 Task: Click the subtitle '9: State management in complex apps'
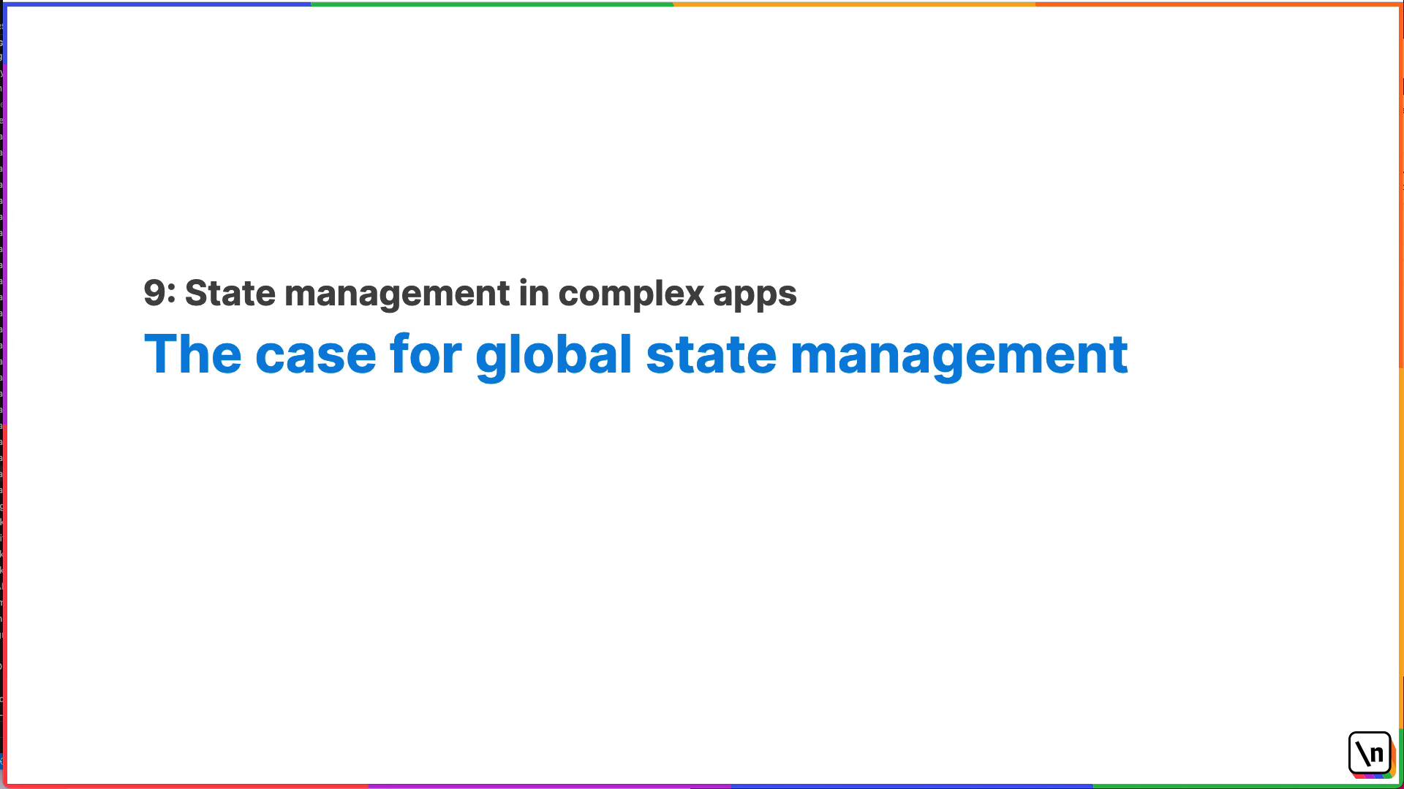(x=470, y=294)
